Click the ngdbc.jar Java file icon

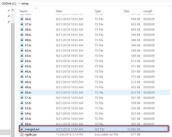[22, 134]
